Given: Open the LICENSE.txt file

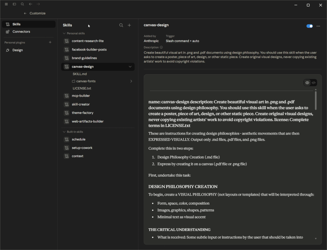Looking at the screenshot, I should click(82, 88).
